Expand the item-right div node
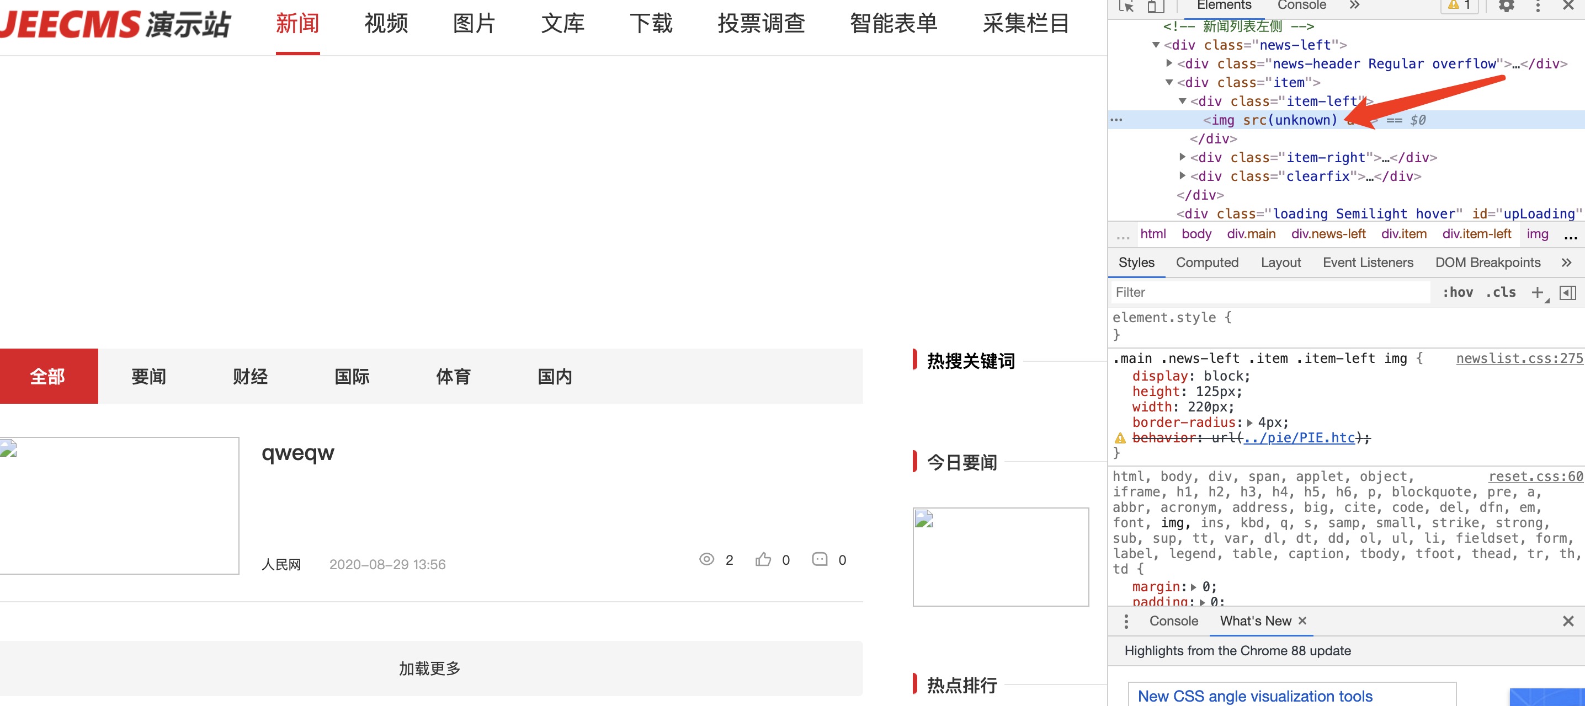 tap(1182, 157)
